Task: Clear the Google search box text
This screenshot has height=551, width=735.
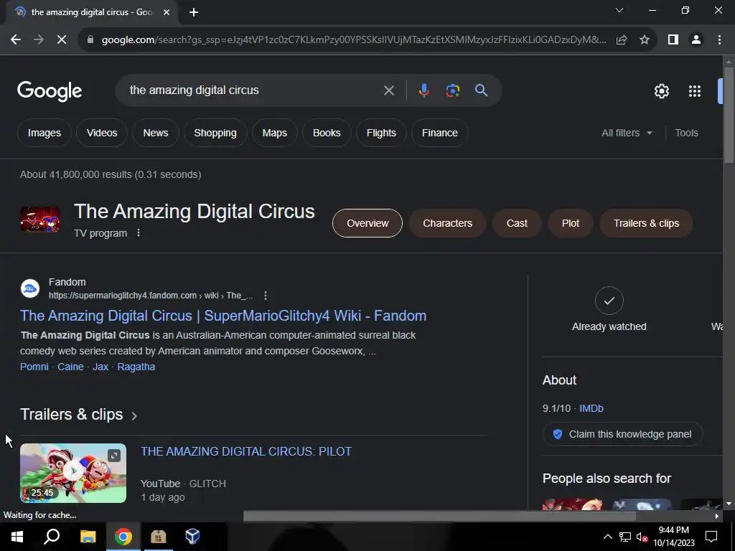Action: coord(388,90)
